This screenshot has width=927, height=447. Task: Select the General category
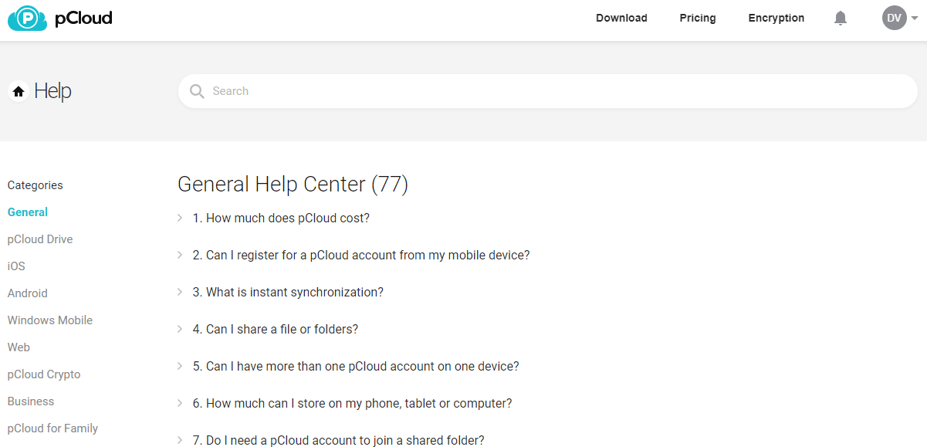(x=28, y=212)
